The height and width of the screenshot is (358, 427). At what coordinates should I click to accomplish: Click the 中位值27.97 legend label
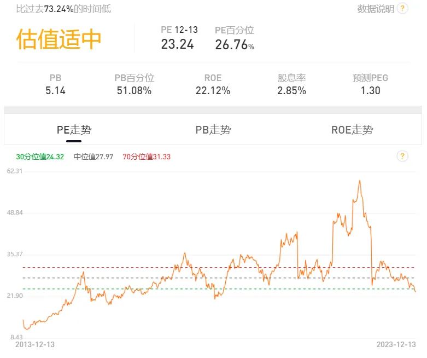[93, 157]
